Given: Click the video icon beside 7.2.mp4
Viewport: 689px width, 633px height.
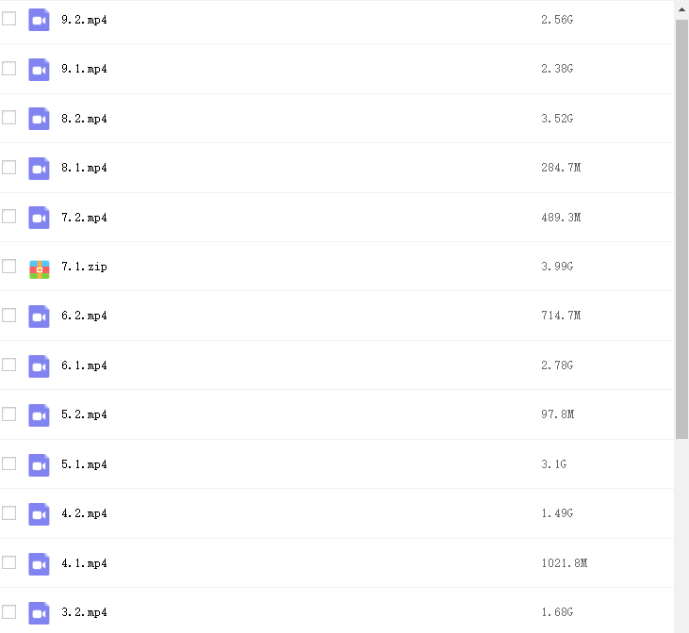Looking at the screenshot, I should point(39,218).
